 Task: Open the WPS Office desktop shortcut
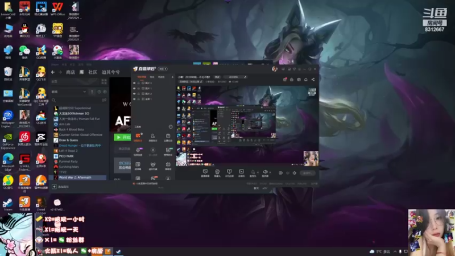pyautogui.click(x=57, y=9)
